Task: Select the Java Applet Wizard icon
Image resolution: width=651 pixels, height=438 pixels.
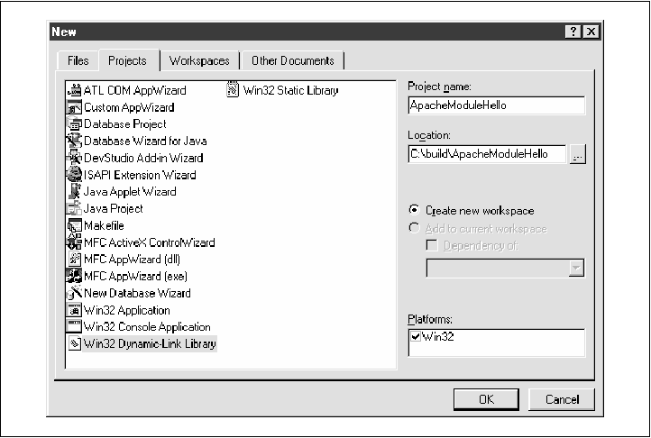Action: [x=75, y=192]
